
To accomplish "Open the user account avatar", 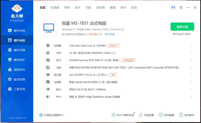I will click(x=173, y=8).
